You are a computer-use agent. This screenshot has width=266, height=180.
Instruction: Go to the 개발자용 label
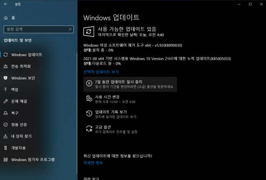(18, 148)
